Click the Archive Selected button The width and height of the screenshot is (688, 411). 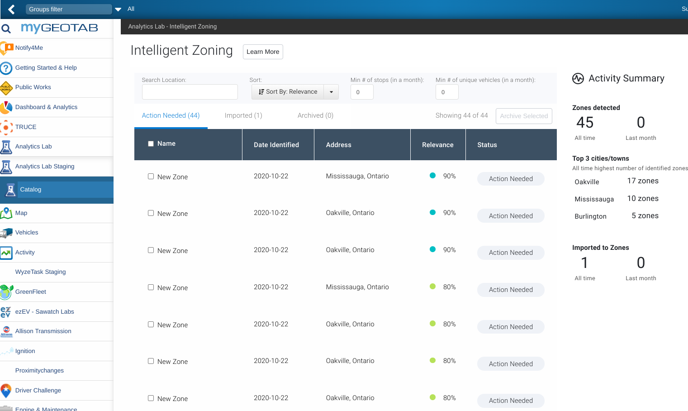click(524, 116)
